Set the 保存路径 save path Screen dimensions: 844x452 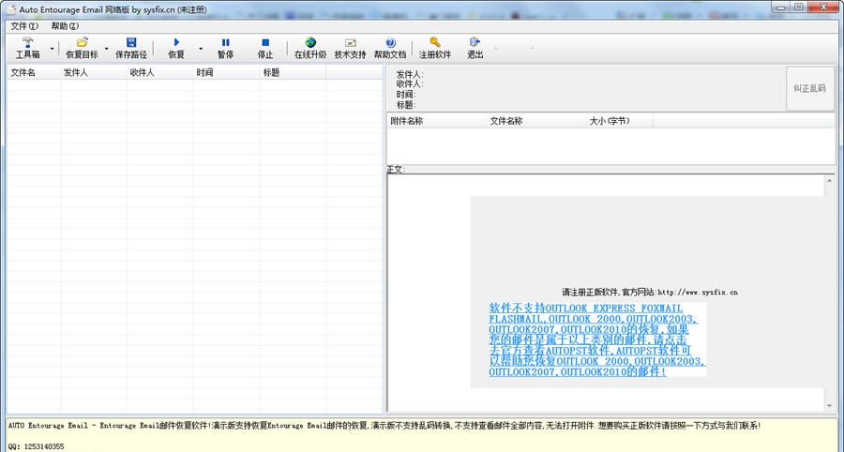coord(130,48)
